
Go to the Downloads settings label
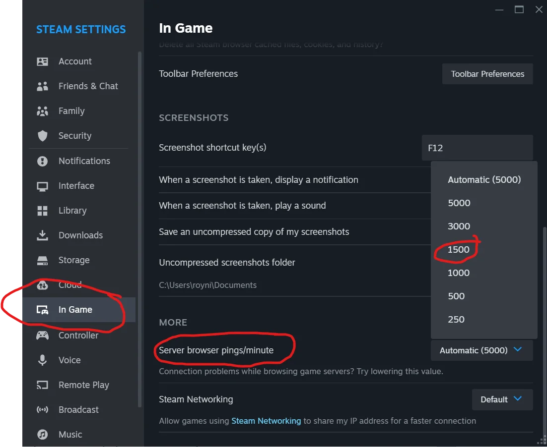point(80,235)
